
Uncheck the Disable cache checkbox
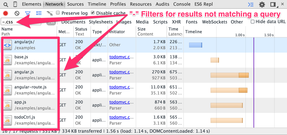92,13
